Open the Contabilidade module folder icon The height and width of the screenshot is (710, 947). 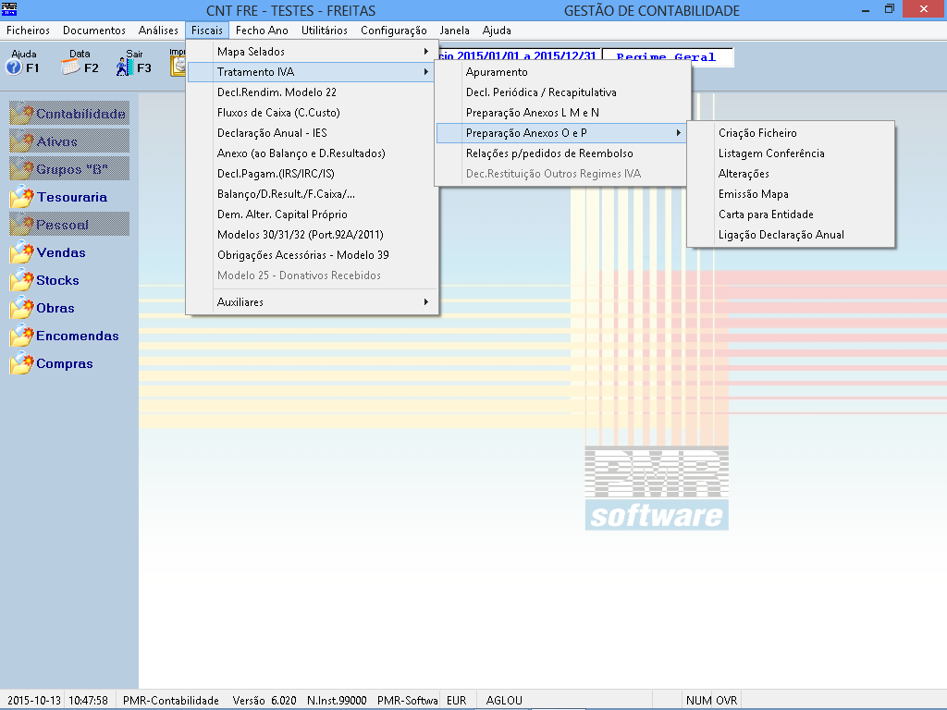click(x=22, y=114)
